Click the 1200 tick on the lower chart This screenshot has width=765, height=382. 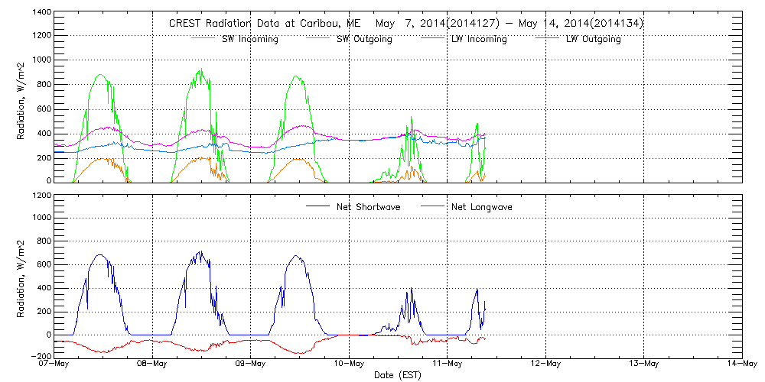[41, 196]
